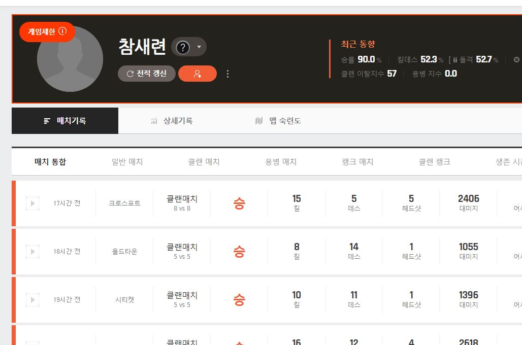This screenshot has height=345, width=522.
Task: Click the 게임제한 info badge
Action: 47,31
